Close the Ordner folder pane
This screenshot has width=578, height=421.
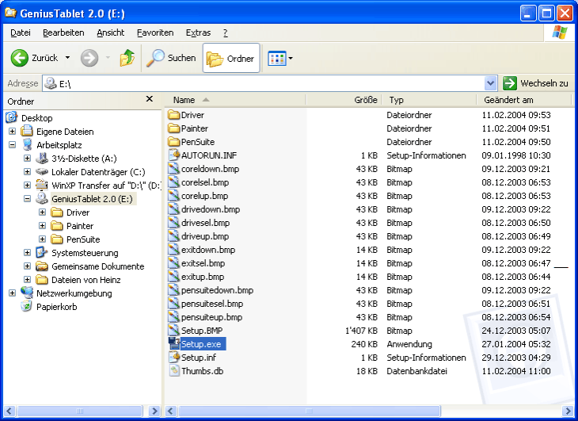tap(150, 99)
